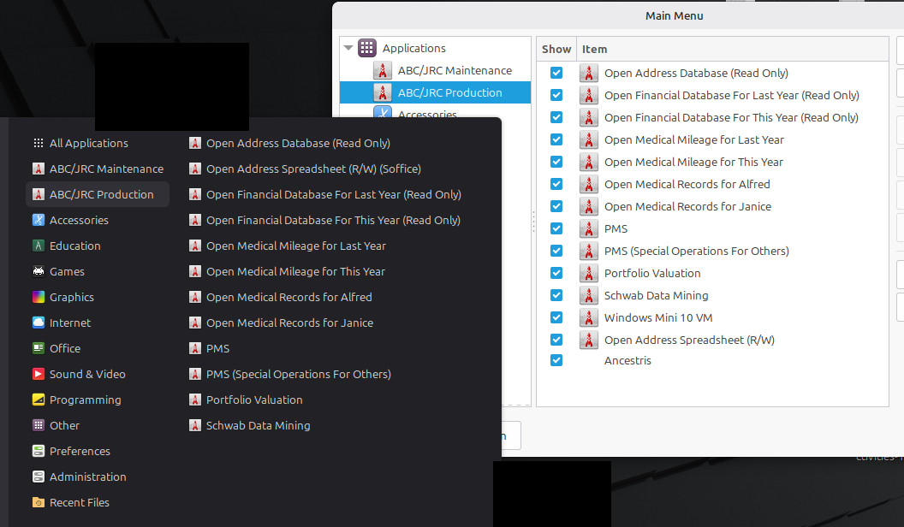Select Windows Mini 10 VM item text
The height and width of the screenshot is (527, 904).
point(658,318)
